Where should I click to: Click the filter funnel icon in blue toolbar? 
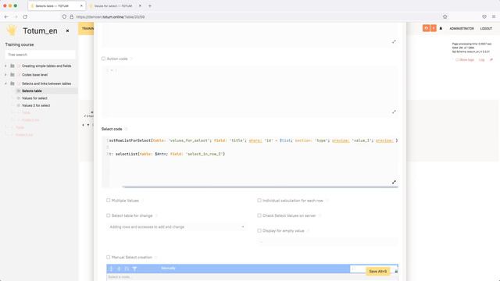point(134,269)
